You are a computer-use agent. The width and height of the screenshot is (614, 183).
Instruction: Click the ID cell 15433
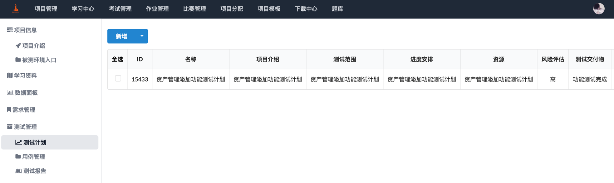pyautogui.click(x=140, y=79)
